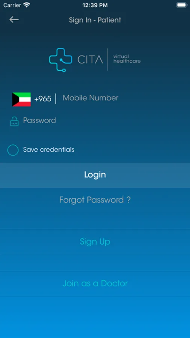Click the CITA wordmark text
The height and width of the screenshot is (338, 190).
(90, 60)
